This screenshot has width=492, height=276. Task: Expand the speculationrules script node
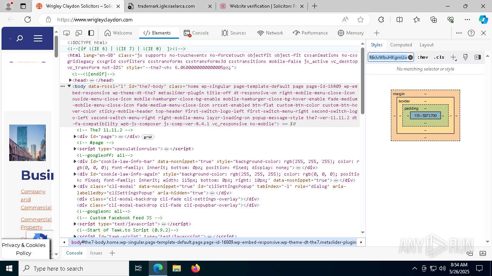pos(75,149)
